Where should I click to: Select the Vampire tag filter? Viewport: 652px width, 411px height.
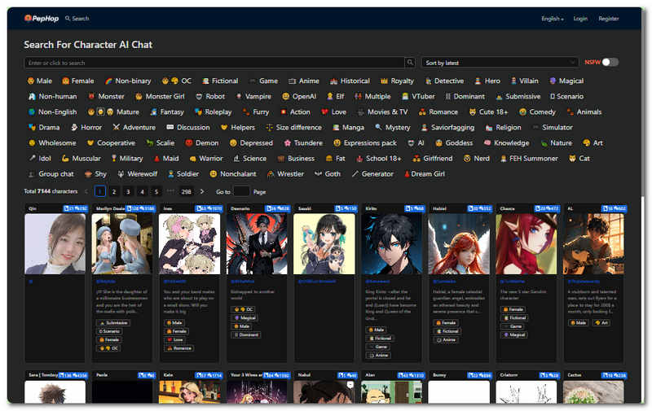pyautogui.click(x=253, y=96)
